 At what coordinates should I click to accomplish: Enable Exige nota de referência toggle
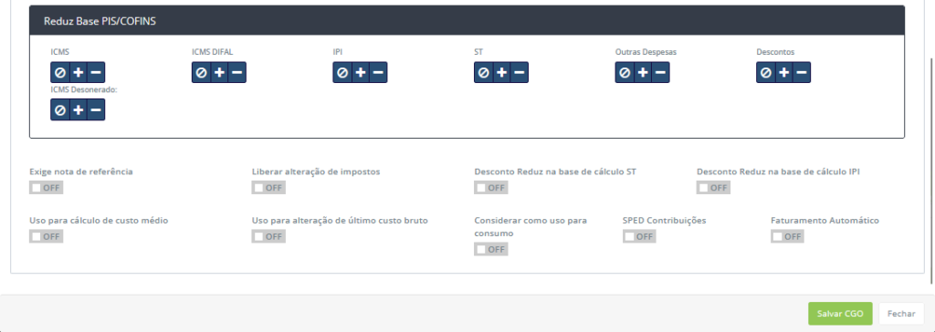[x=46, y=188]
